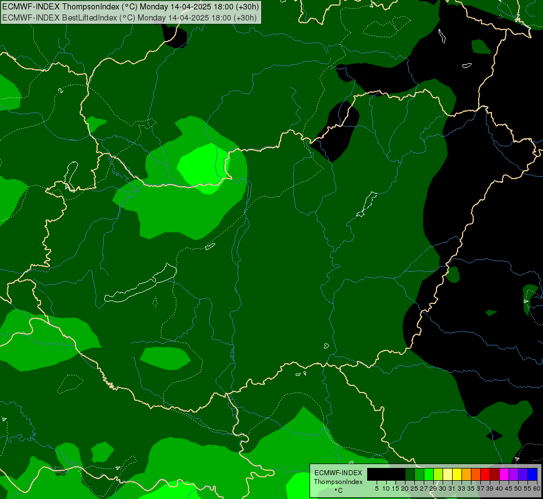
Task: Select the pure yellow 31-33 legend swatch
Action: pyautogui.click(x=457, y=474)
